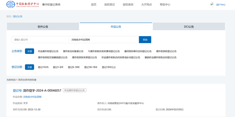Switch to DCI公告 tab

point(189,27)
